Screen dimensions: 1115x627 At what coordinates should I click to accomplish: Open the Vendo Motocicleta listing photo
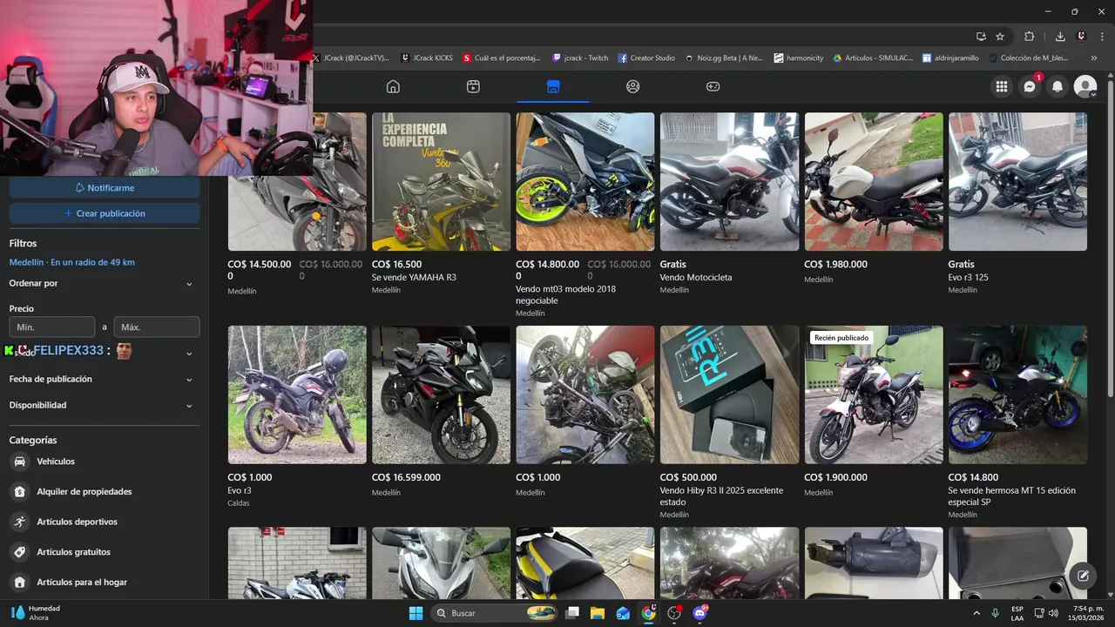pyautogui.click(x=729, y=181)
